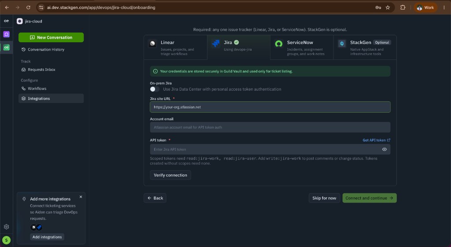Open browser extensions puzzle icon
Image resolution: width=451 pixels, height=247 pixels.
click(403, 7)
